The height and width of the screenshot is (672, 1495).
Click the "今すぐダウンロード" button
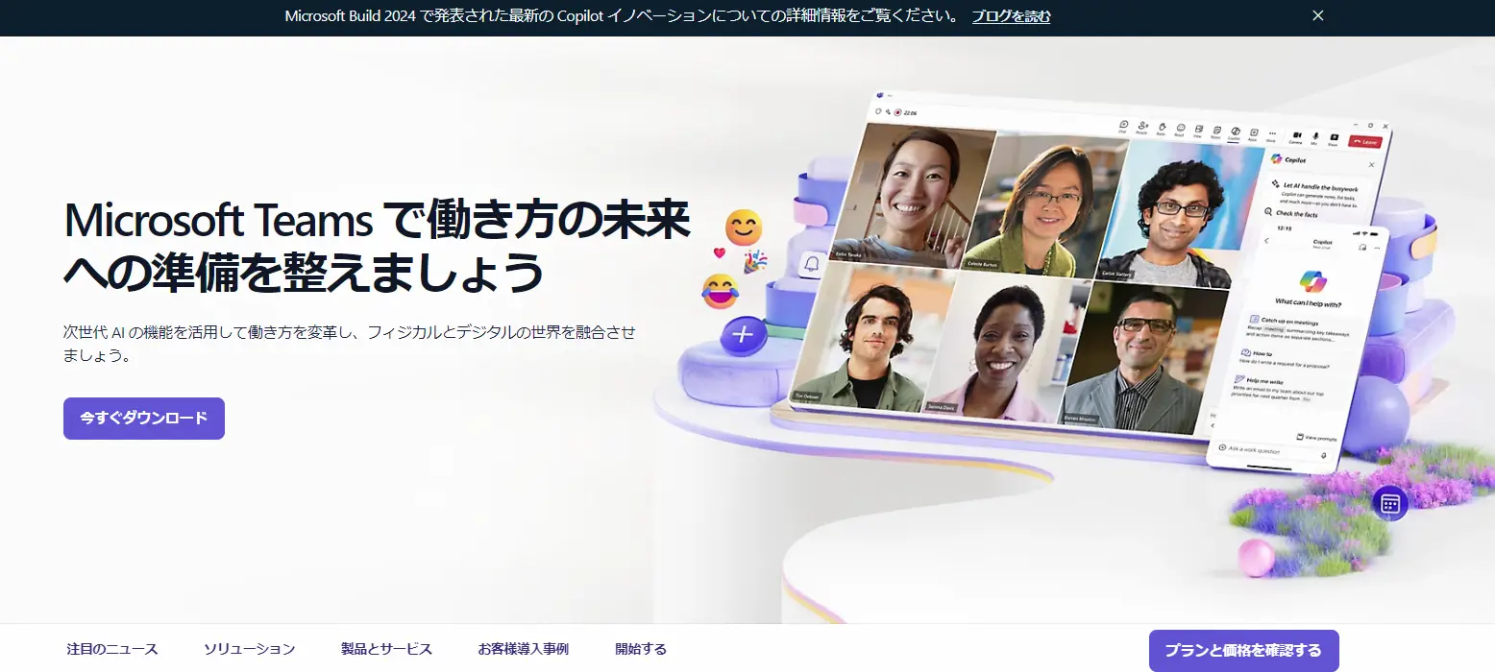pos(144,419)
